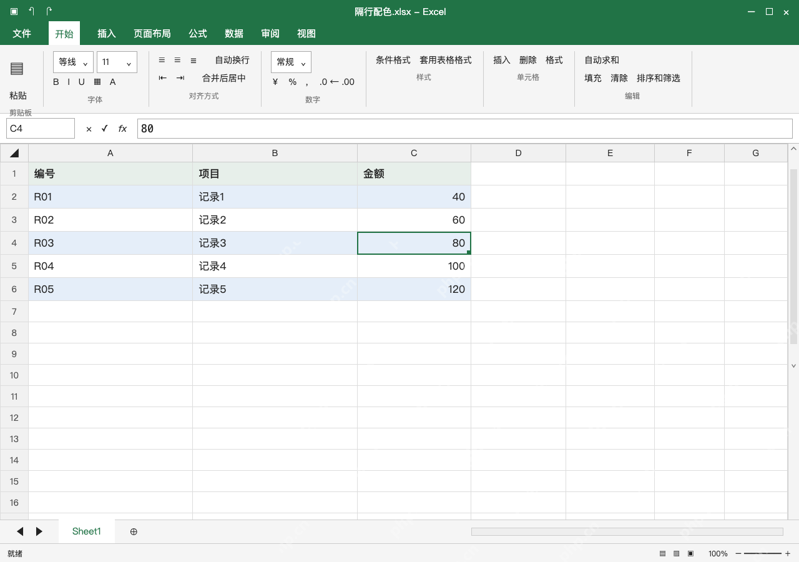Image resolution: width=799 pixels, height=562 pixels.
Task: Click the horizontal scrollbar at bottom
Action: tap(627, 531)
